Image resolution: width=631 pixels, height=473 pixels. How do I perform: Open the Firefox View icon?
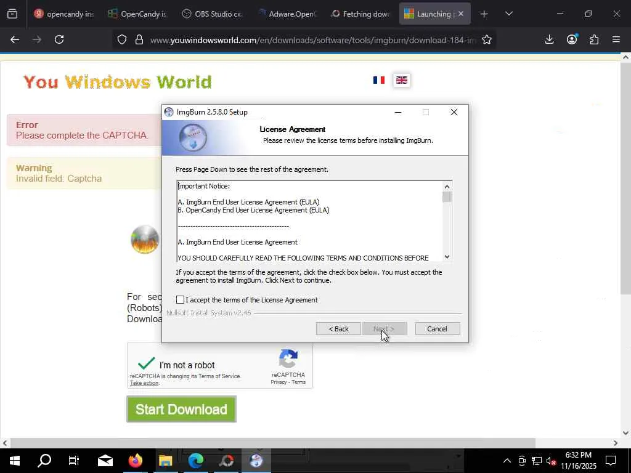[12, 14]
